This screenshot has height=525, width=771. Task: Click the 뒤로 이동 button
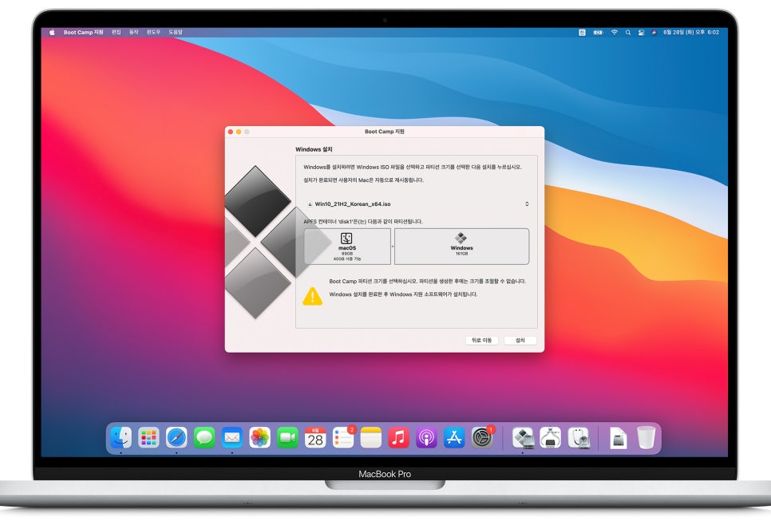click(482, 340)
